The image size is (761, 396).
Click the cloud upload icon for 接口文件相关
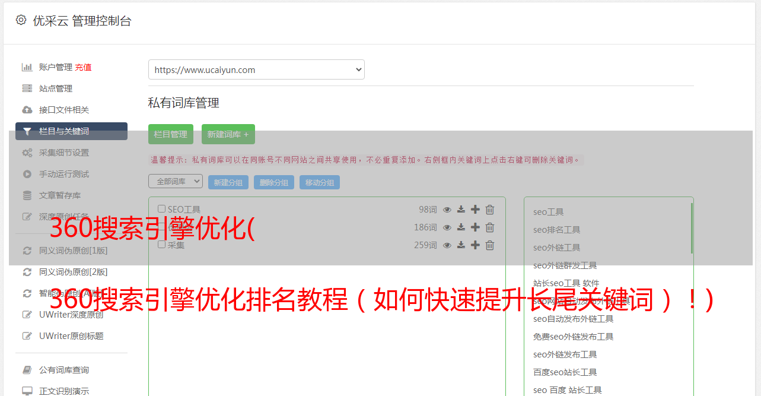[27, 110]
